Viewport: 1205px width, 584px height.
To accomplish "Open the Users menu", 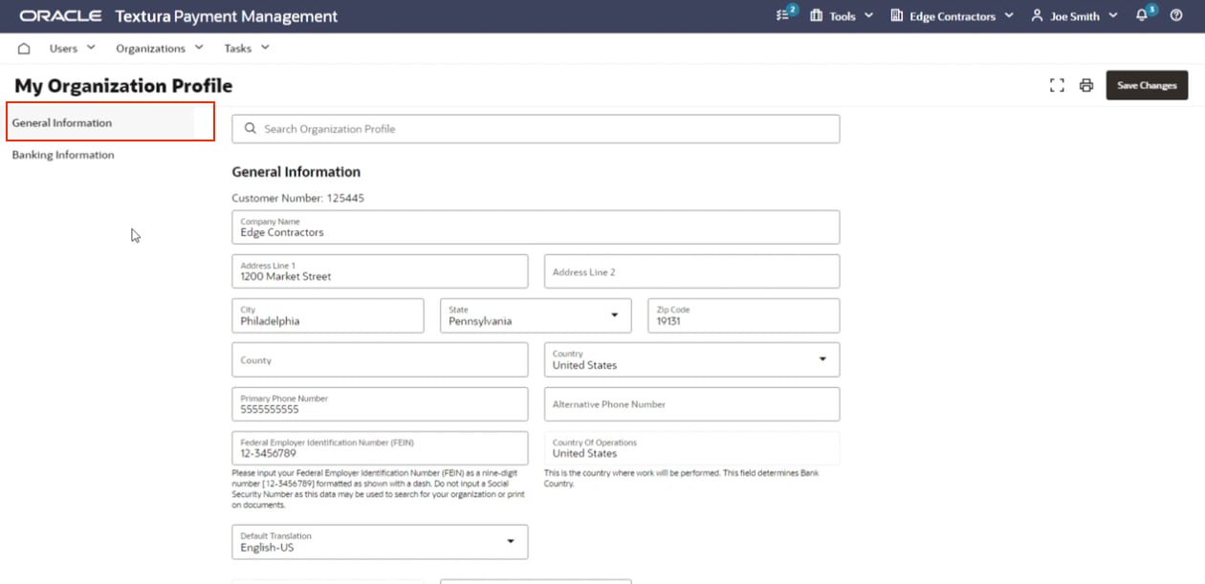I will 72,48.
